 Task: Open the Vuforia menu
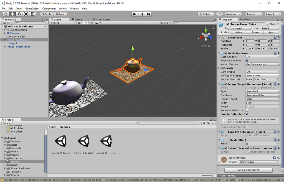[x=62, y=9]
